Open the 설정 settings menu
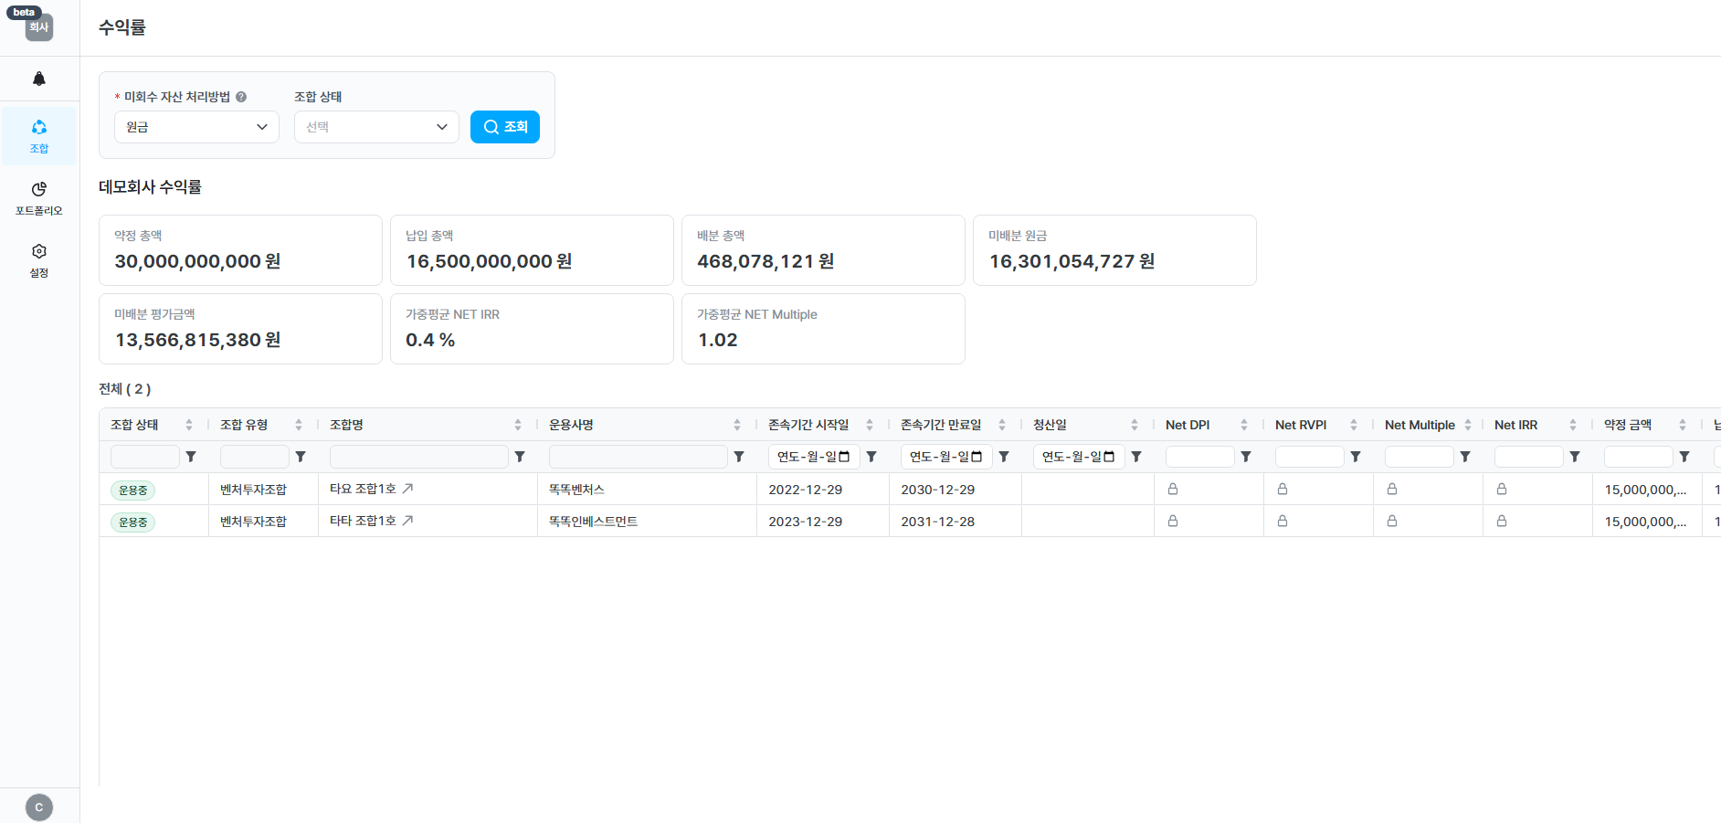 (39, 260)
